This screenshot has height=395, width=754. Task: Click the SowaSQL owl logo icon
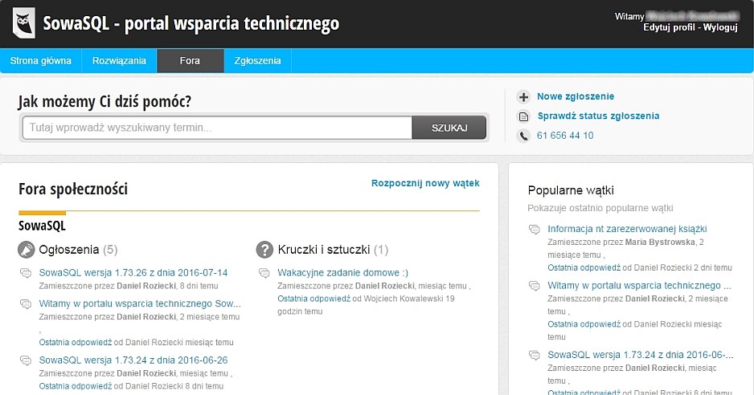coord(24,23)
